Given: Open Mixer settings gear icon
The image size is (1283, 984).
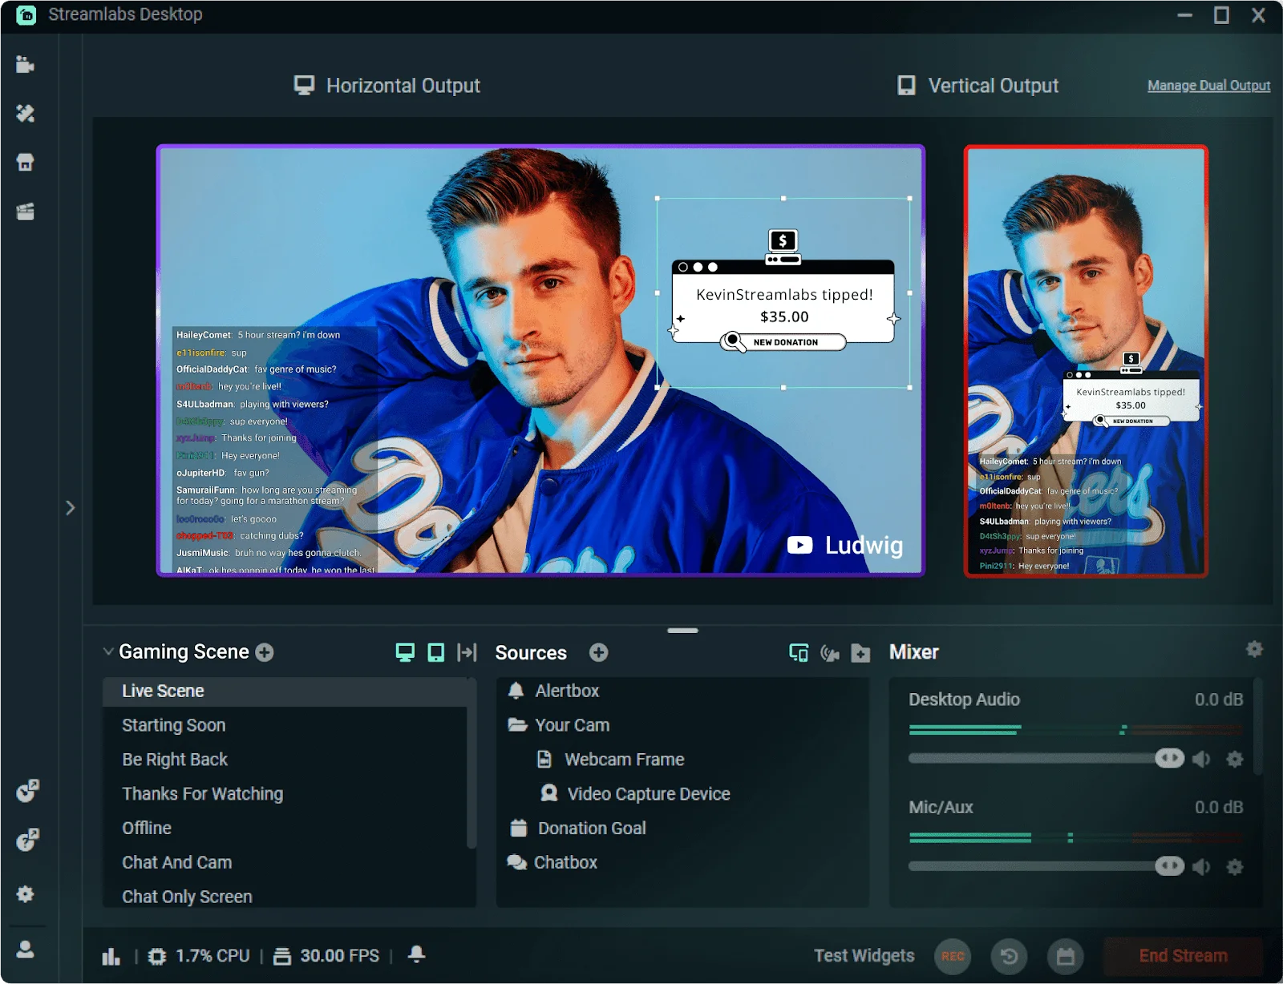Looking at the screenshot, I should point(1254,649).
